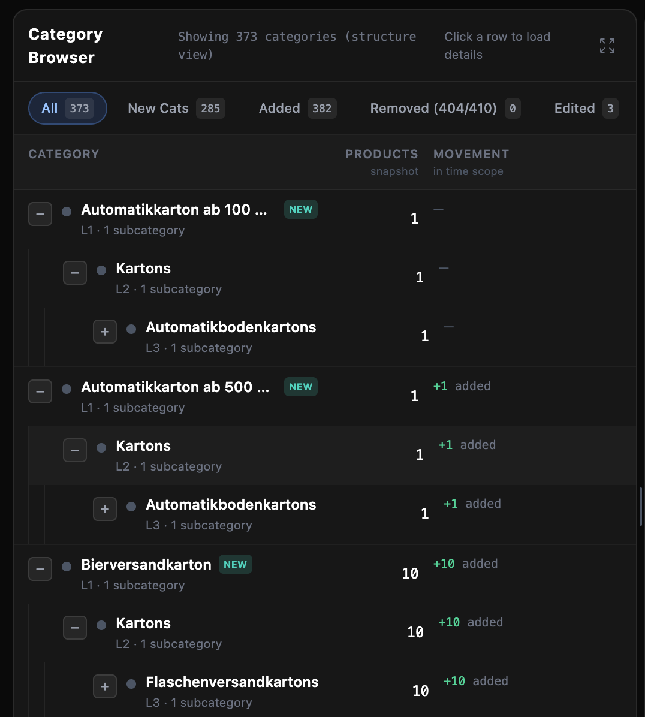Click the NEW badge on Automatikkarton ab 500
This screenshot has width=645, height=717.
point(300,387)
